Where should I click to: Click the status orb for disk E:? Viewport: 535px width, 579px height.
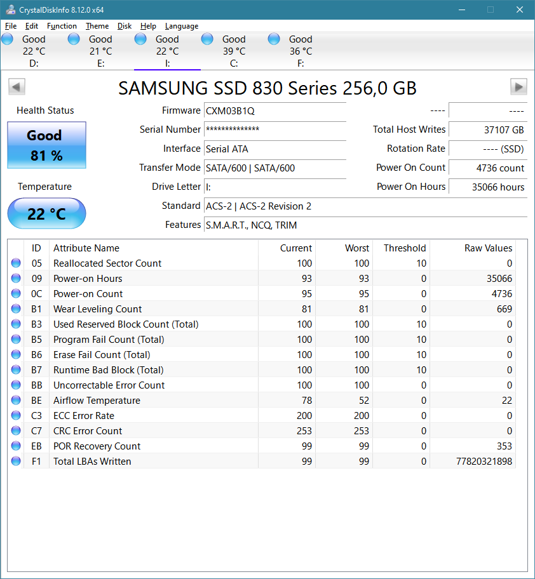tap(74, 39)
